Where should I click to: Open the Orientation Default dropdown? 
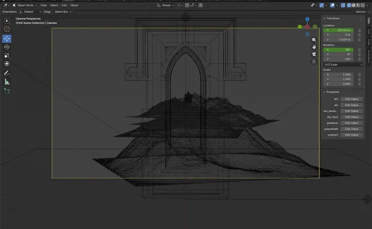[30, 12]
